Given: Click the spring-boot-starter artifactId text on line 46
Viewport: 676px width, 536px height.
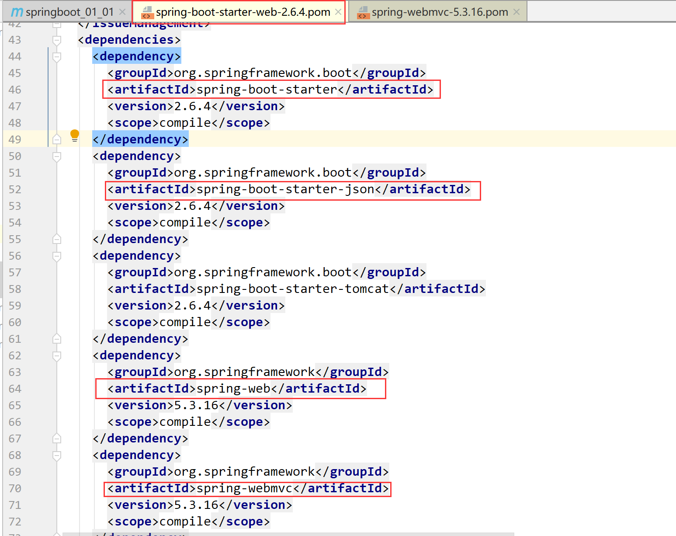Looking at the screenshot, I should pyautogui.click(x=267, y=90).
